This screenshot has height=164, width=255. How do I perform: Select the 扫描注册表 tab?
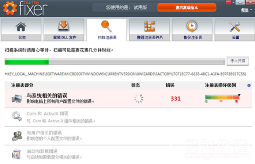(107, 30)
